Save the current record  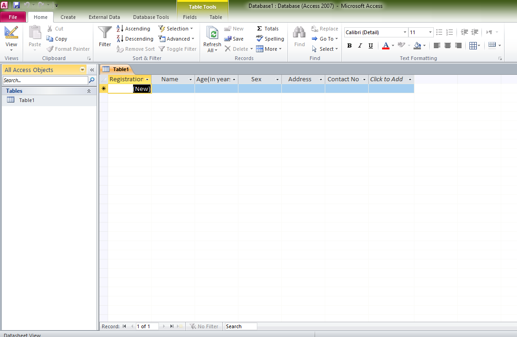pyautogui.click(x=234, y=39)
